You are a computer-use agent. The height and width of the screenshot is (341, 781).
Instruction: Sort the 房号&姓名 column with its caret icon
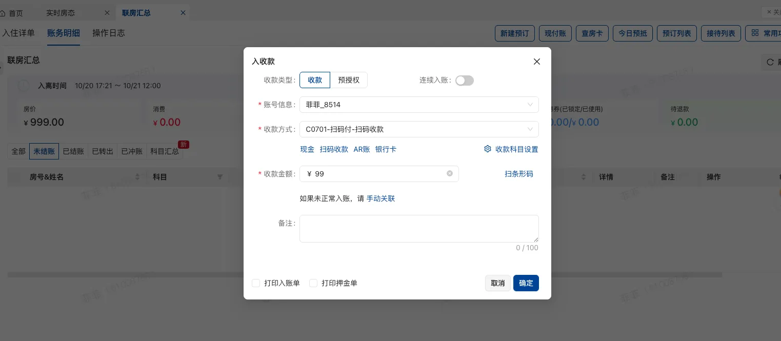point(137,177)
